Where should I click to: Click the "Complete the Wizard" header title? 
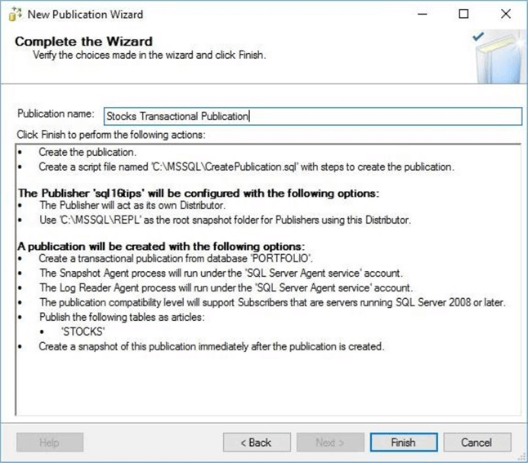pyautogui.click(x=83, y=42)
